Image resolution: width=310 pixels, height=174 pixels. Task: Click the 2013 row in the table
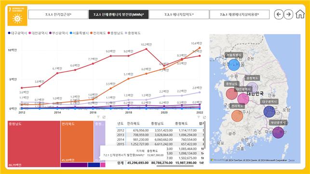coord(160,135)
